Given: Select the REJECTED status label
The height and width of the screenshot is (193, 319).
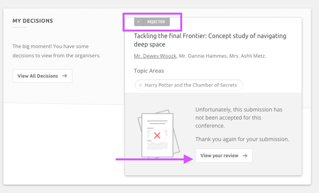Looking at the screenshot, I should click(156, 22).
